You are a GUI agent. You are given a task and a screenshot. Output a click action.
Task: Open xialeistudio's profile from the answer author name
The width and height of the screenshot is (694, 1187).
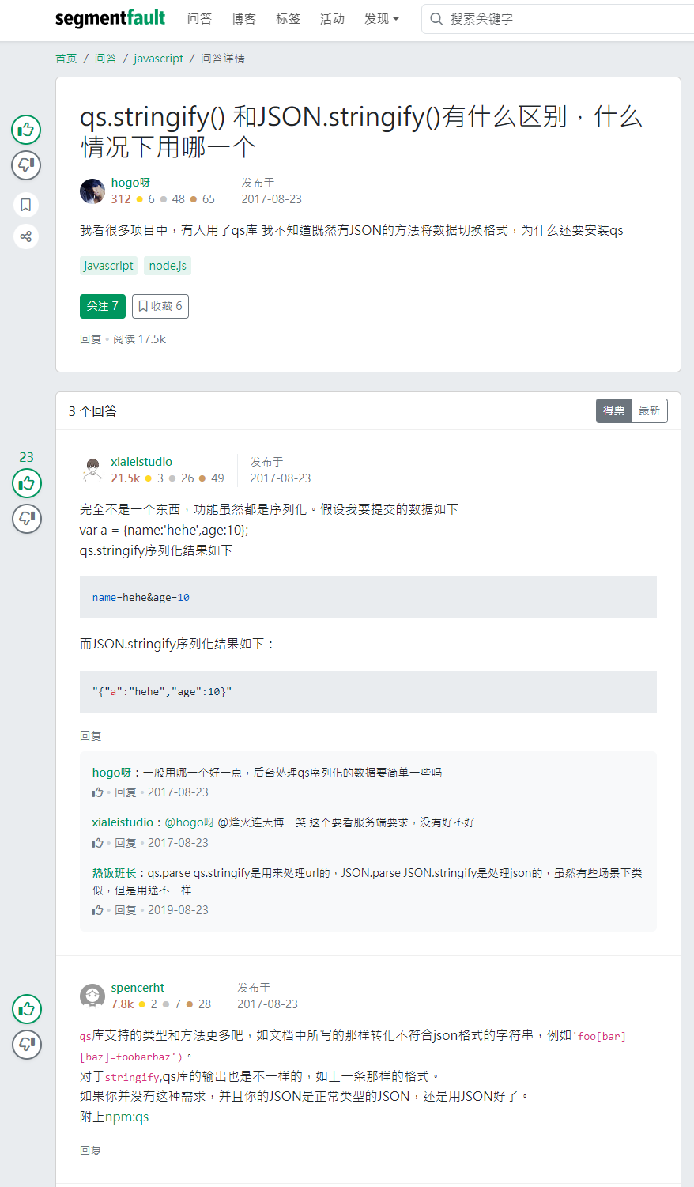(x=141, y=462)
